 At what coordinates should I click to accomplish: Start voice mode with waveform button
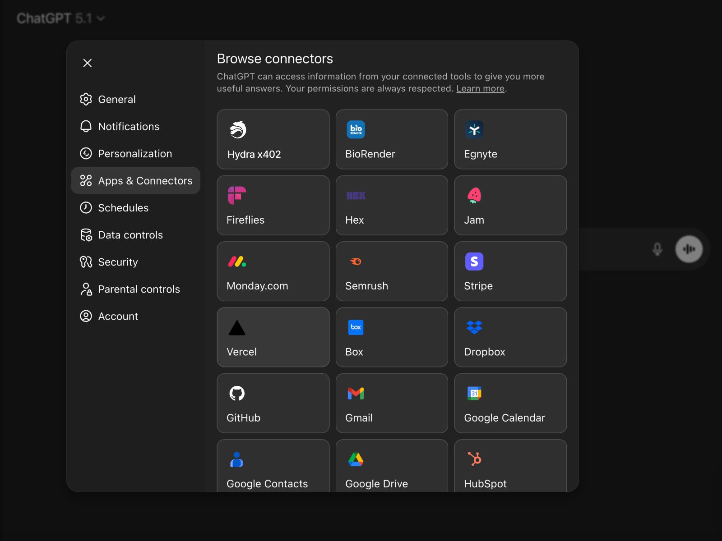coord(689,249)
